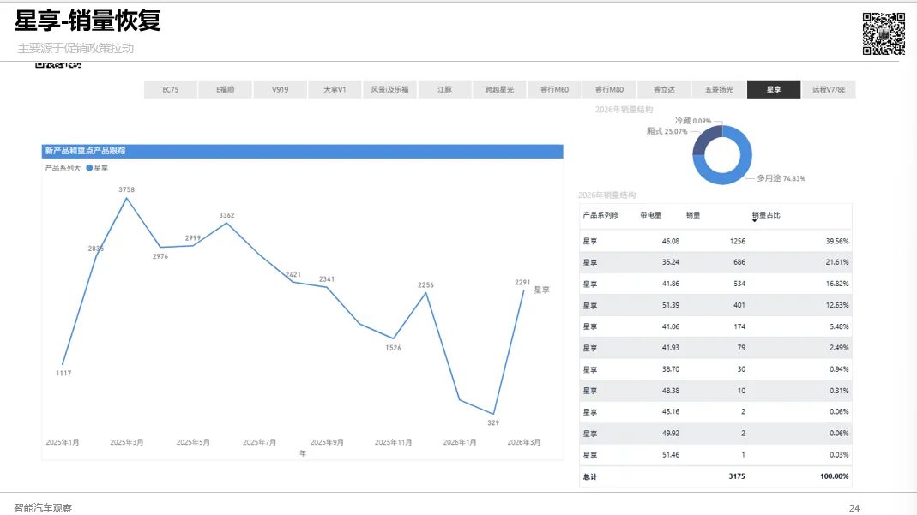Click the 686 sales cell

pos(739,262)
